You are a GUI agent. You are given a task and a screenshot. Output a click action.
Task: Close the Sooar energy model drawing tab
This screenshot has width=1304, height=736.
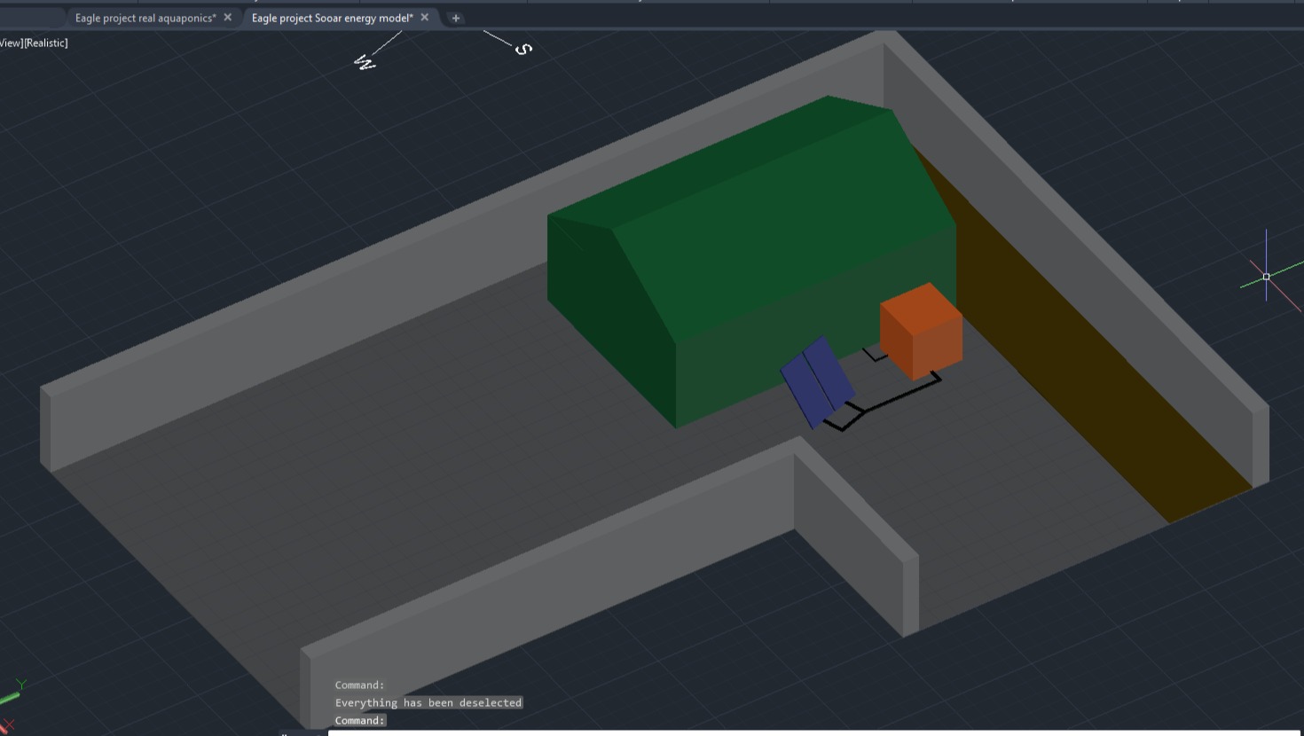coord(425,18)
